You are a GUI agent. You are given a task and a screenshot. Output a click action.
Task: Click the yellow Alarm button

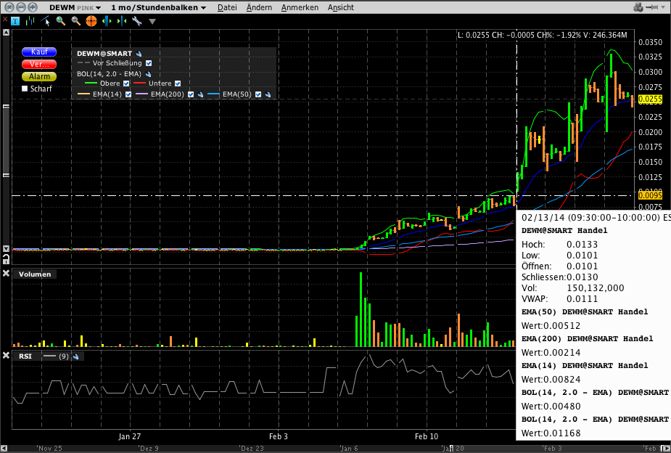(x=39, y=77)
